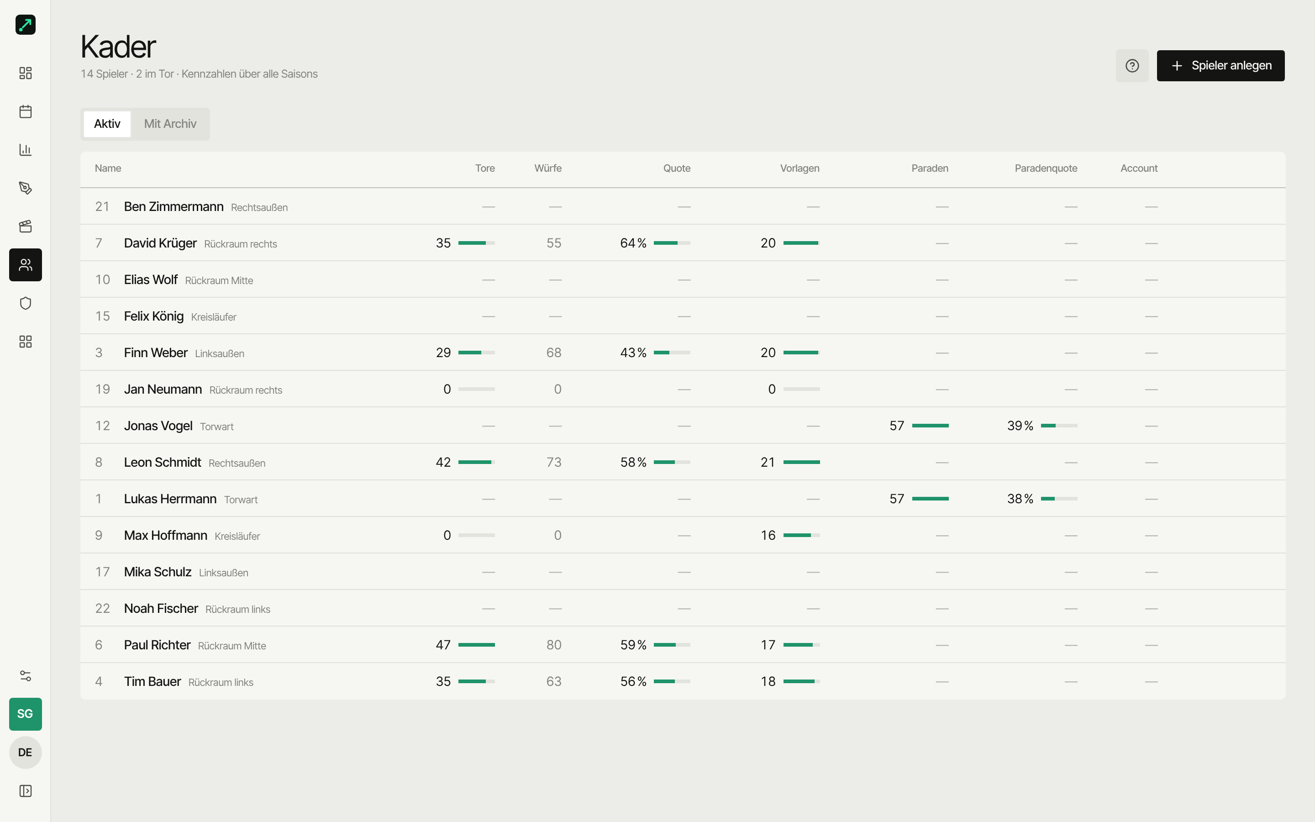Click Jonas Vogel's 39 % Paradenquote value
Screen dimensions: 1315x822
1020,426
